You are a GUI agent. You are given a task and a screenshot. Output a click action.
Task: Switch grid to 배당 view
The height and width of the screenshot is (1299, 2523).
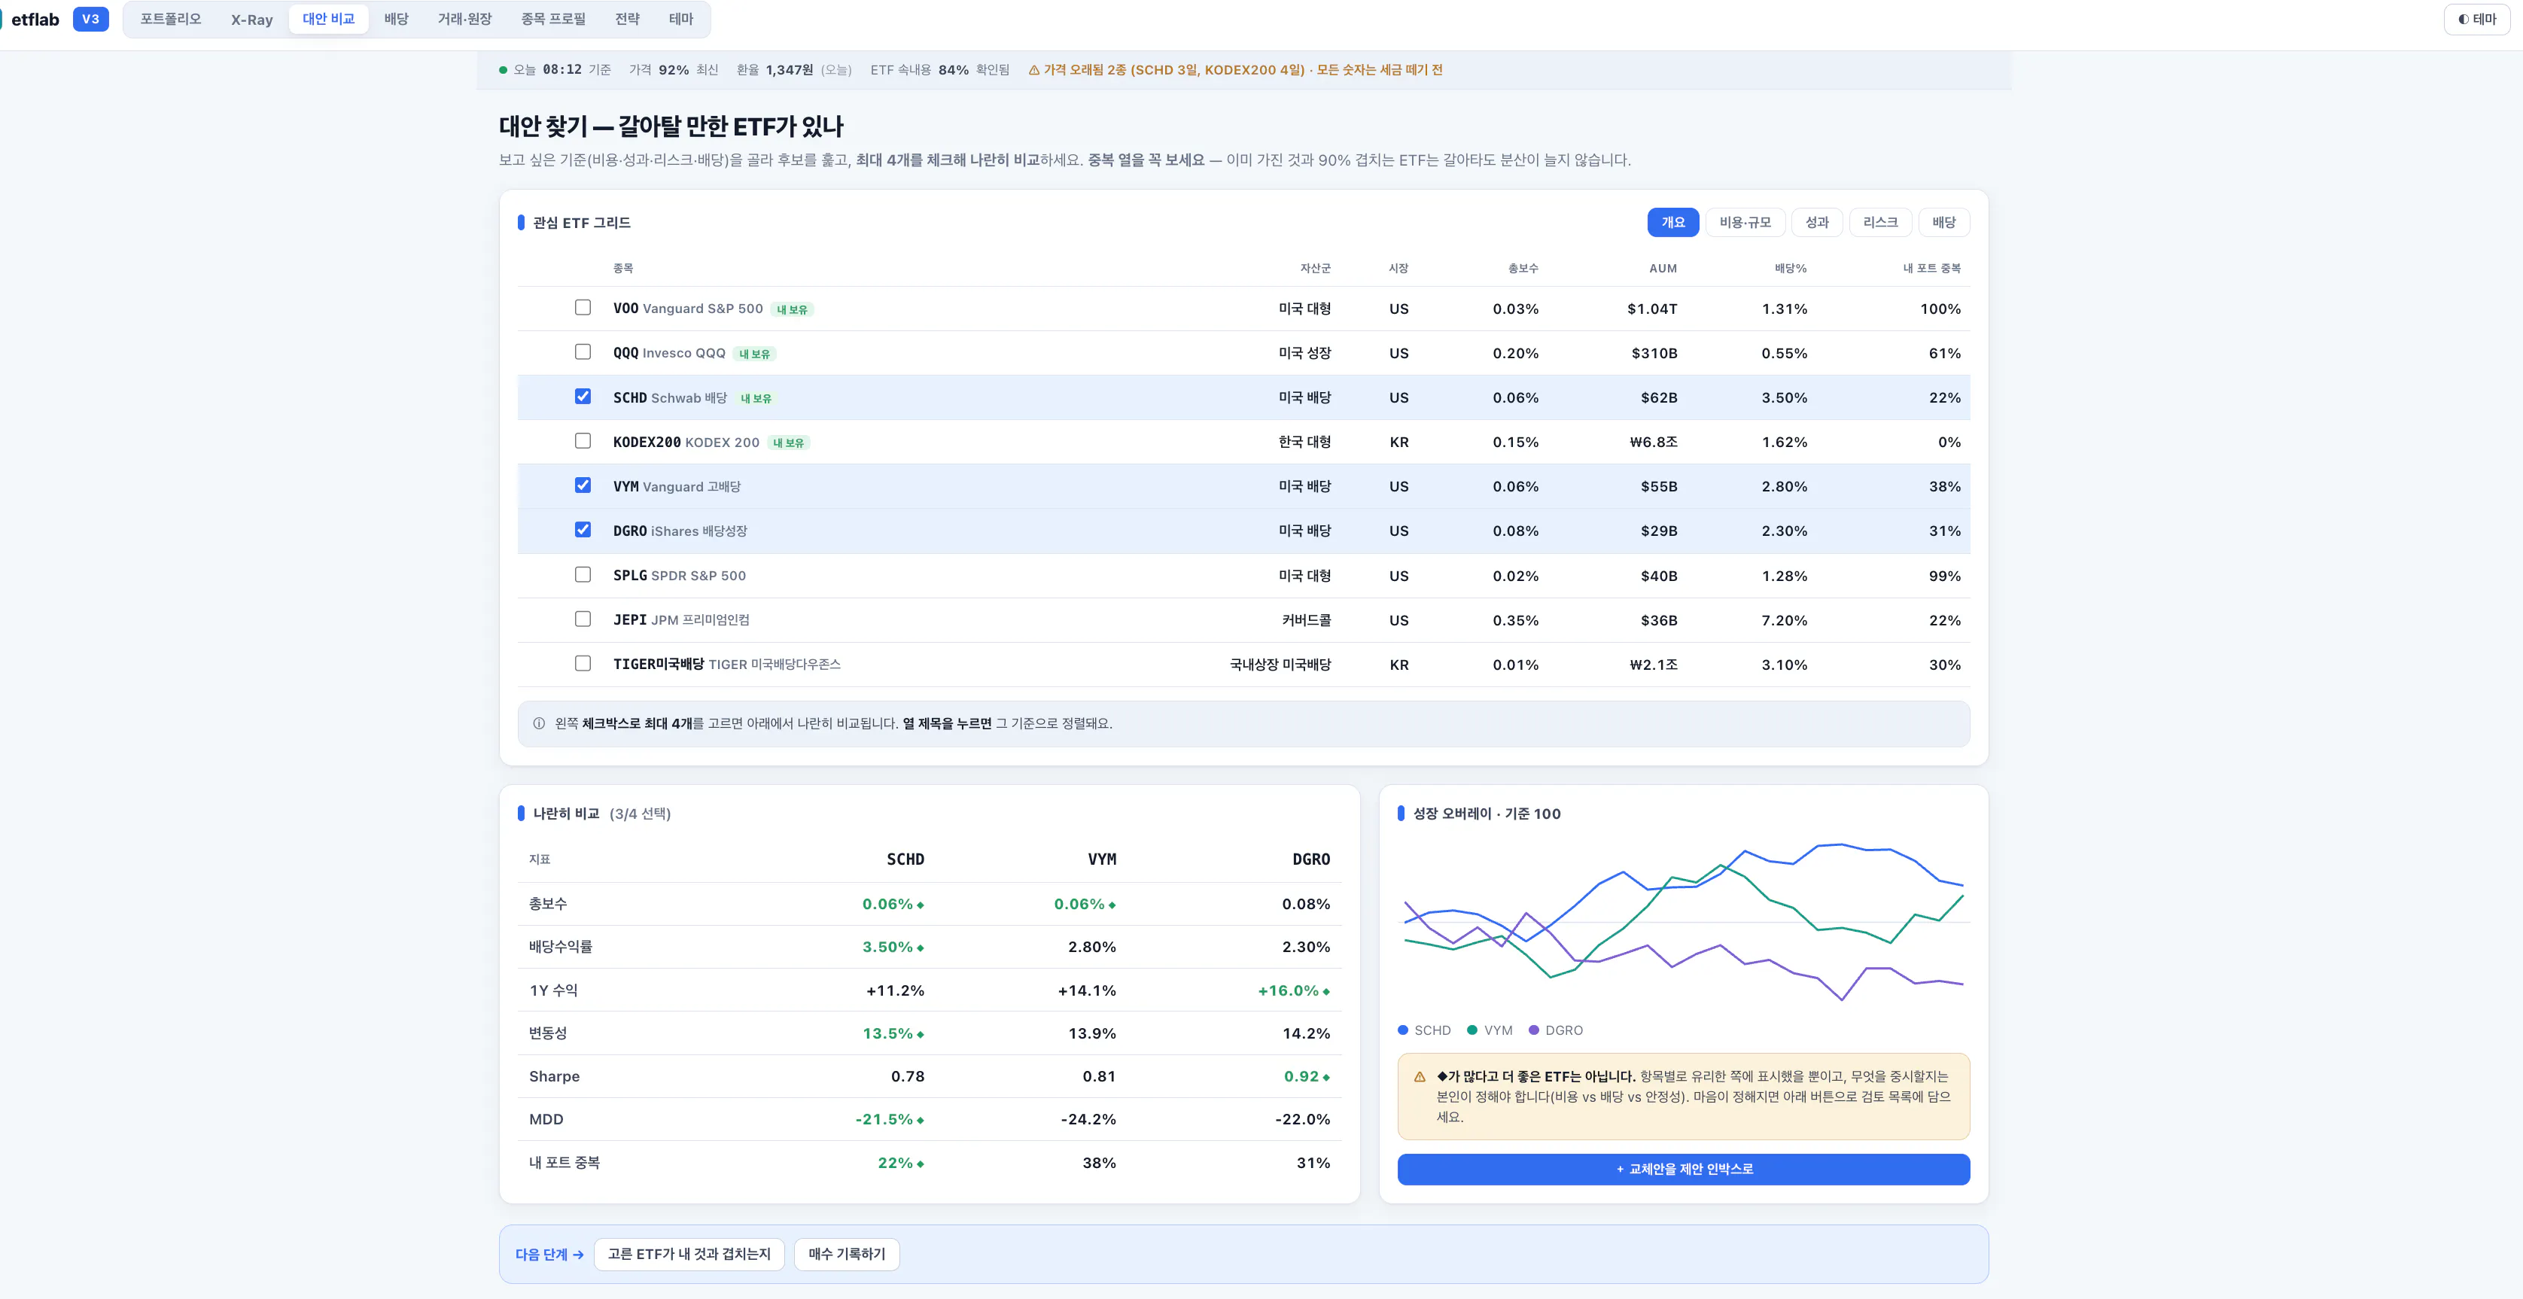pyautogui.click(x=1943, y=222)
